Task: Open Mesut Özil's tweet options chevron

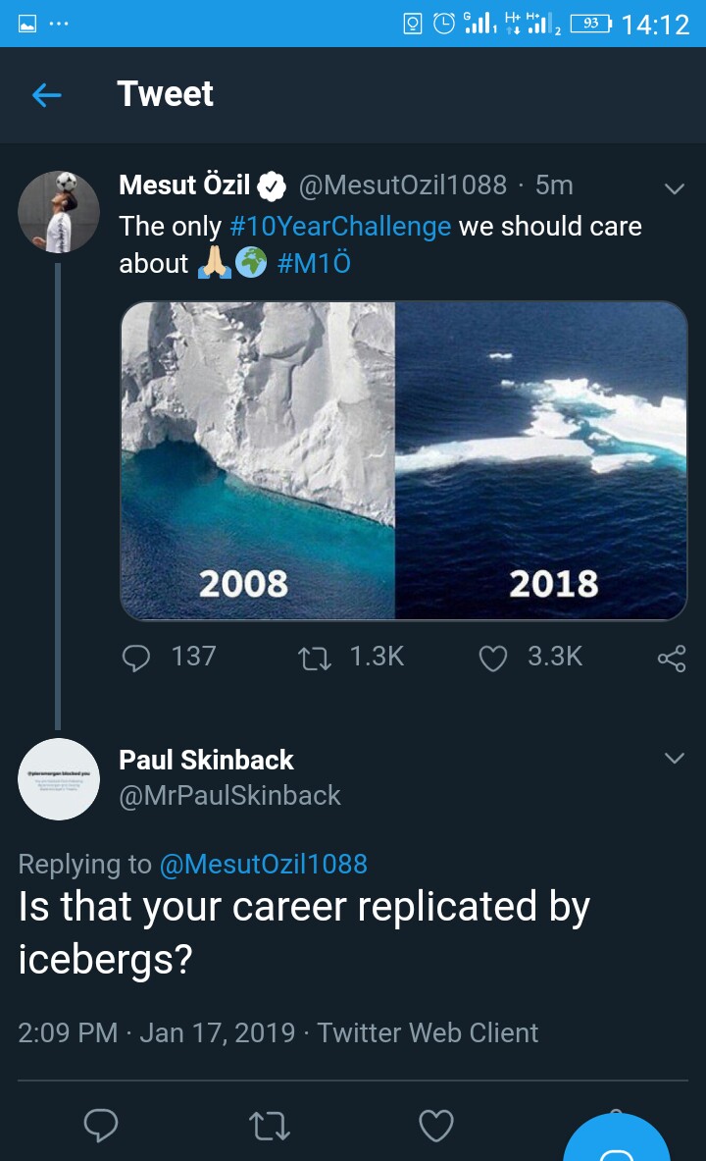Action: (x=674, y=188)
